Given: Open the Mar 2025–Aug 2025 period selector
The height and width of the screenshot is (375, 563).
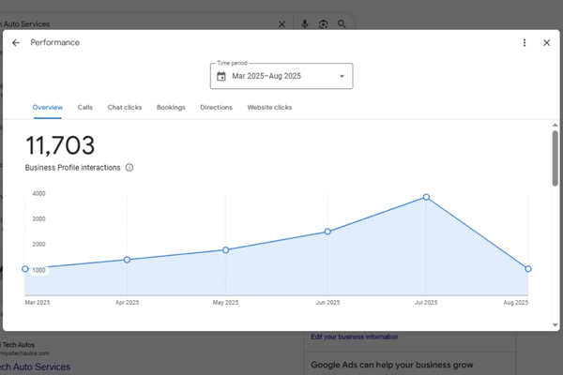Looking at the screenshot, I should [281, 77].
